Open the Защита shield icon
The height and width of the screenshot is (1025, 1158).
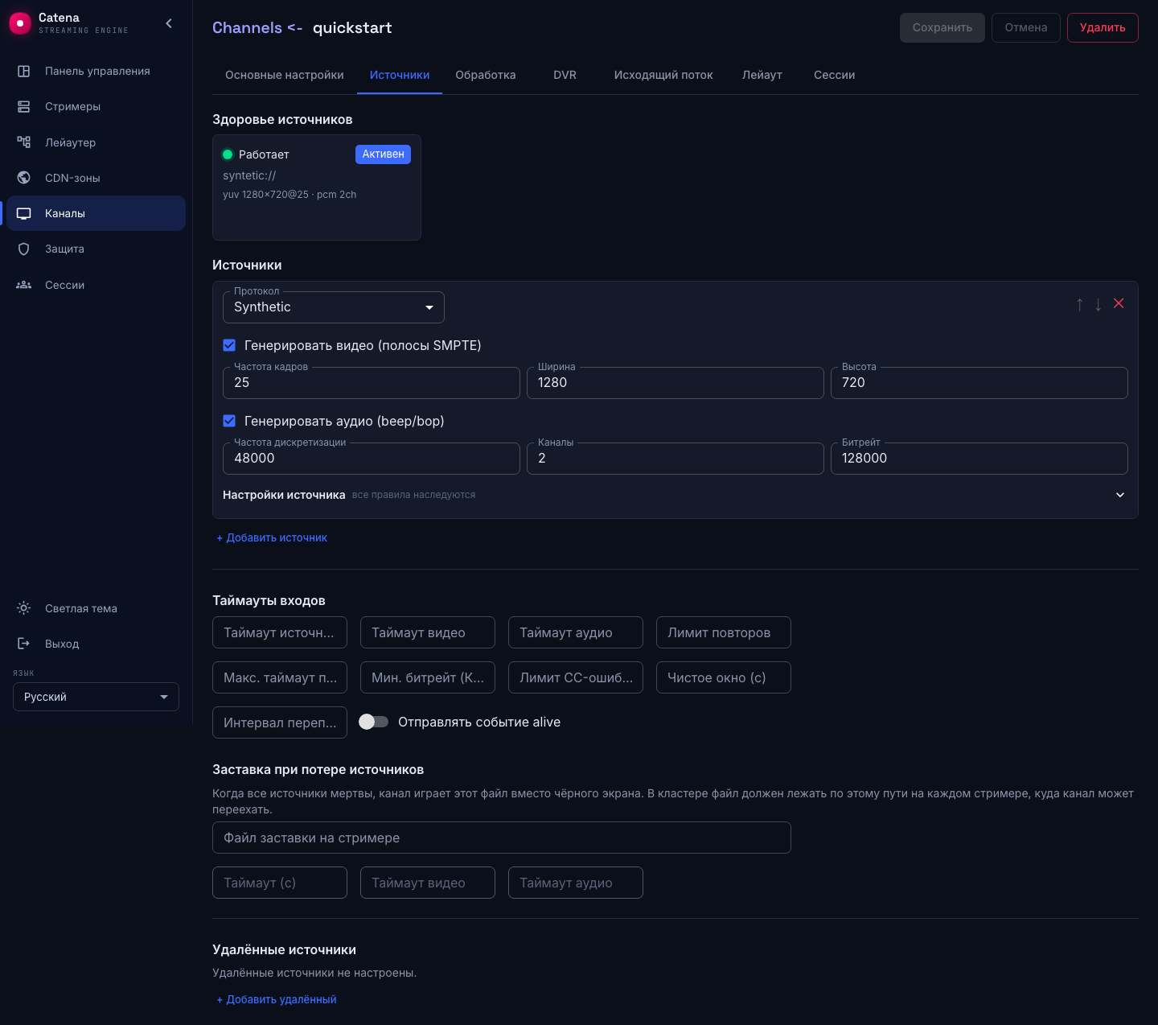[x=24, y=249]
